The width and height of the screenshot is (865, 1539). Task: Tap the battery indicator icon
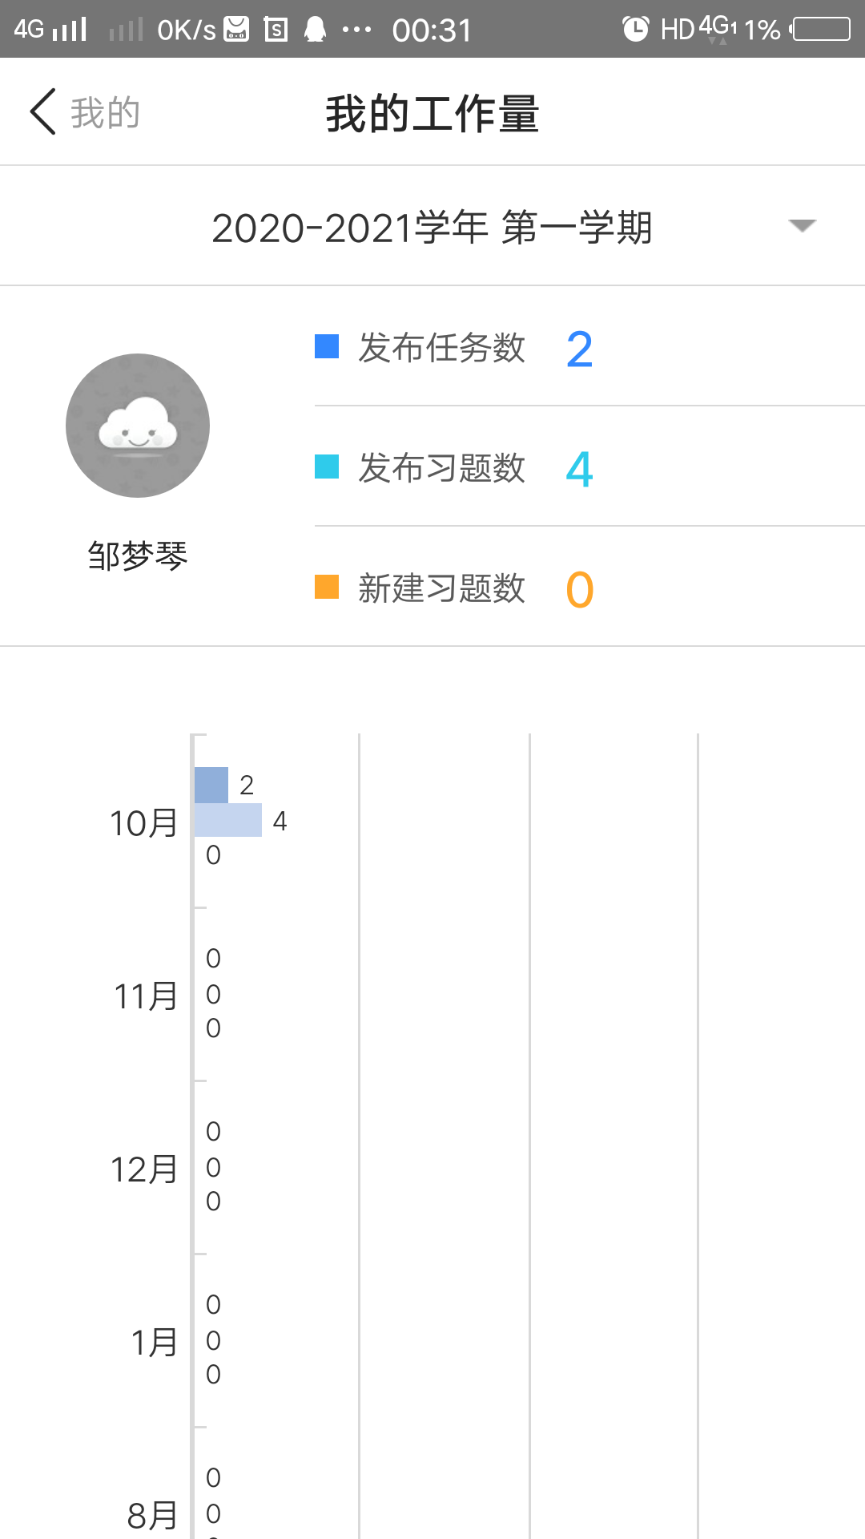(821, 30)
